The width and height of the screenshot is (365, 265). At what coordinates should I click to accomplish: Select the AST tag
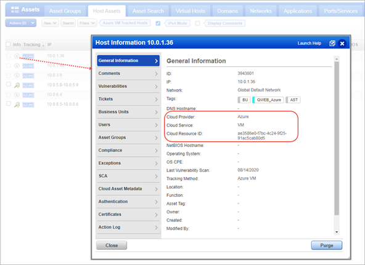(x=293, y=100)
